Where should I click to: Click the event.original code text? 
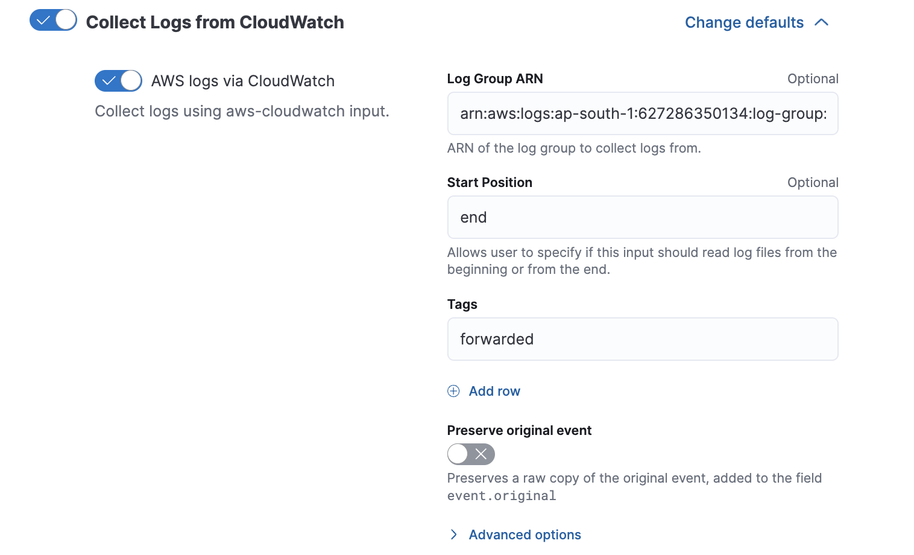pyautogui.click(x=502, y=496)
